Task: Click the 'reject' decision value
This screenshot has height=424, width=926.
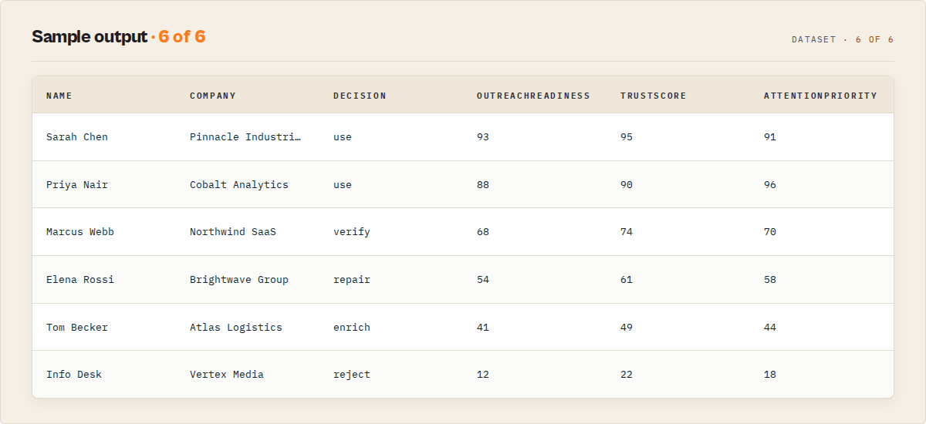Action: [x=352, y=375]
